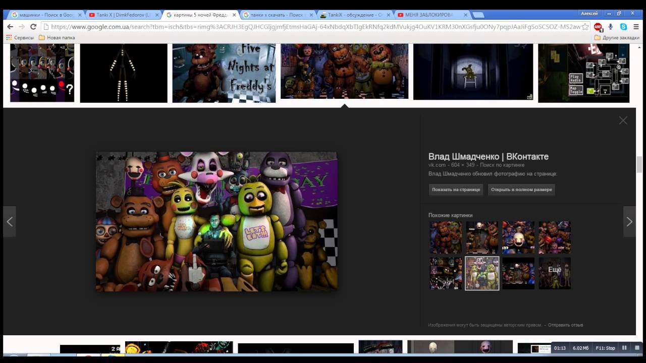Click the Открыть в полном размере button
Screen dimensions: 646x363
point(521,190)
